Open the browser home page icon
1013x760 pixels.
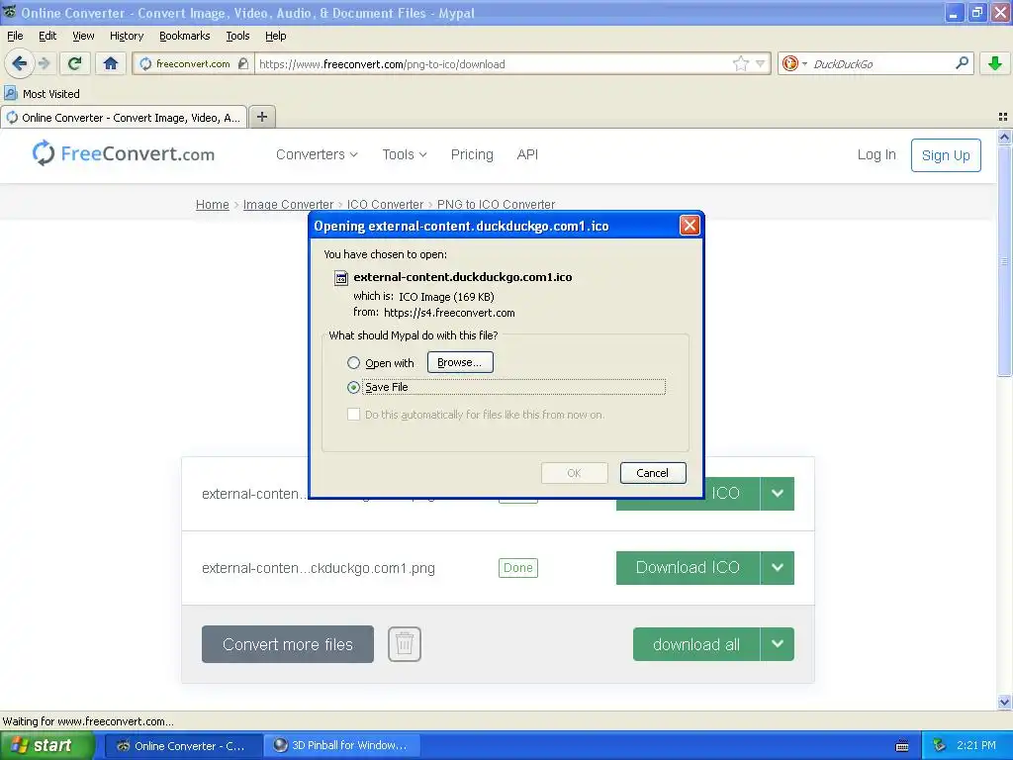tap(111, 63)
